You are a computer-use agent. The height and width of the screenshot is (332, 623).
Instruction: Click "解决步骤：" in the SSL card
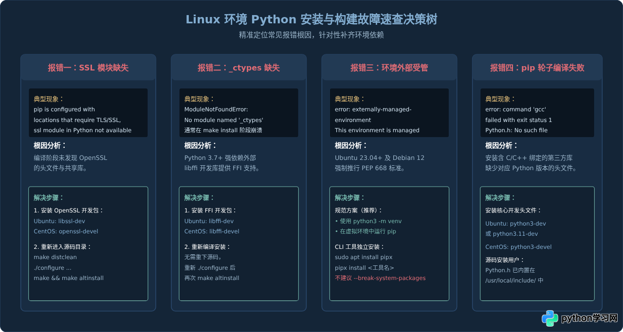coord(49,198)
